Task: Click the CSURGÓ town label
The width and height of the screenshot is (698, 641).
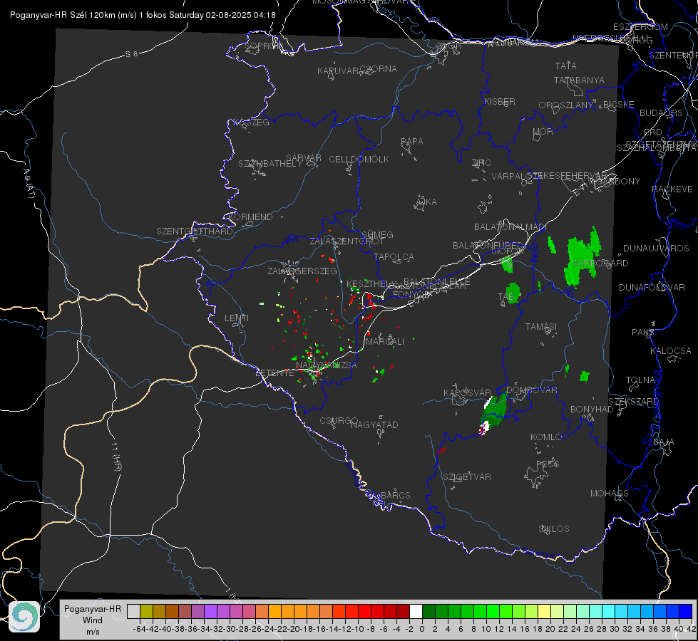Action: pos(339,420)
